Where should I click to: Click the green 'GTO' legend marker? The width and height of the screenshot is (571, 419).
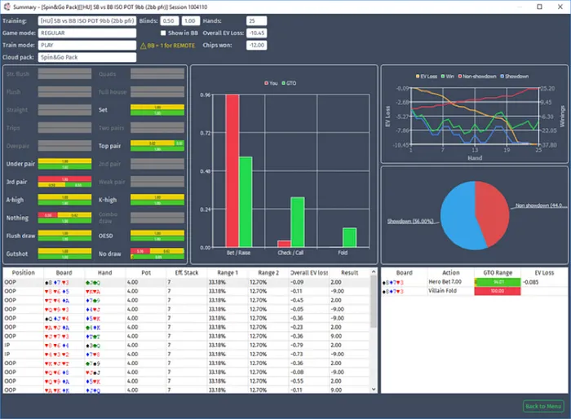[285, 83]
